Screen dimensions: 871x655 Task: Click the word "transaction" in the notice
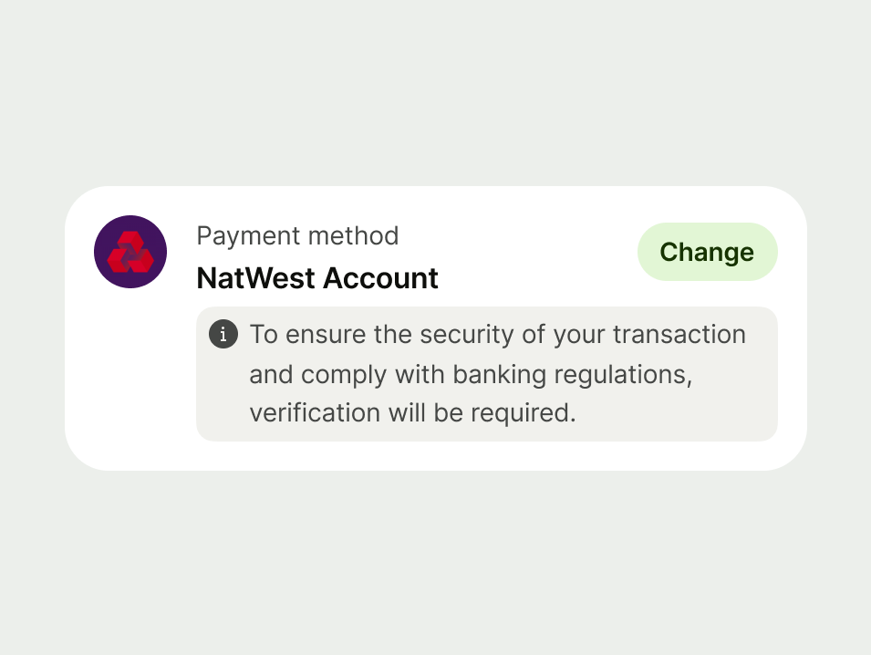pyautogui.click(x=679, y=335)
